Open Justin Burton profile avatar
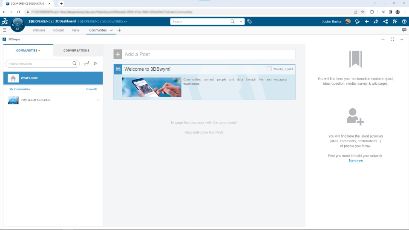Viewport: 409px width, 230px height. 348,21
